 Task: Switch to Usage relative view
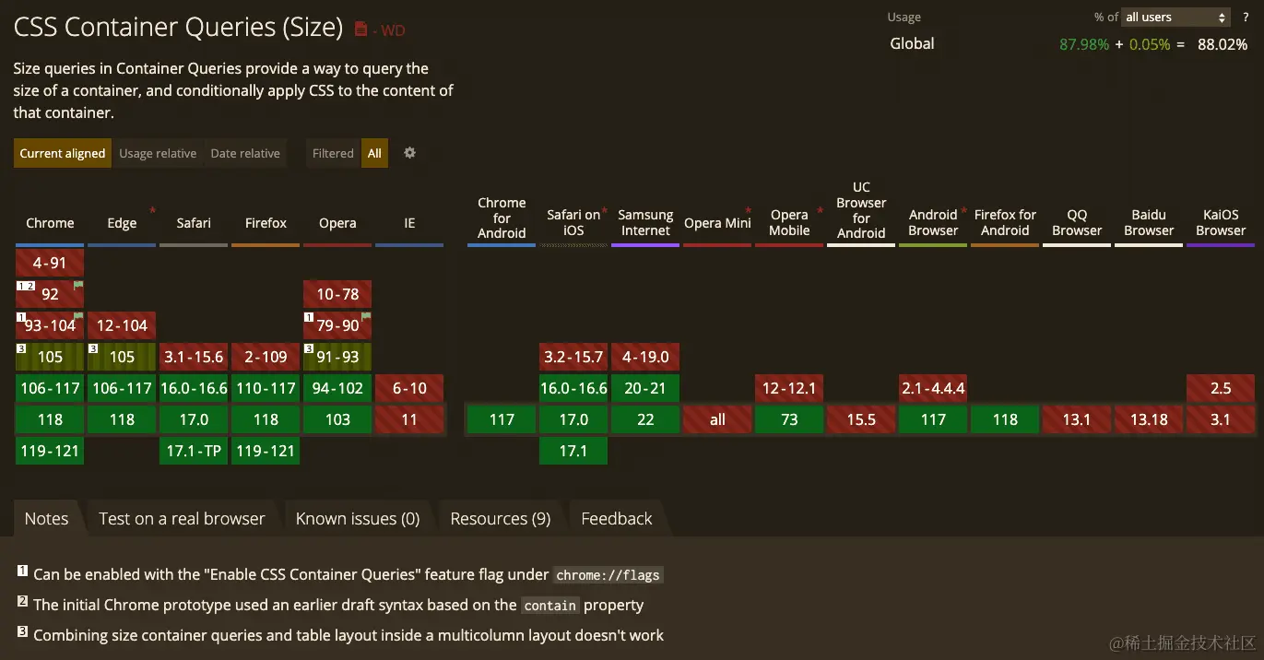[x=158, y=153]
